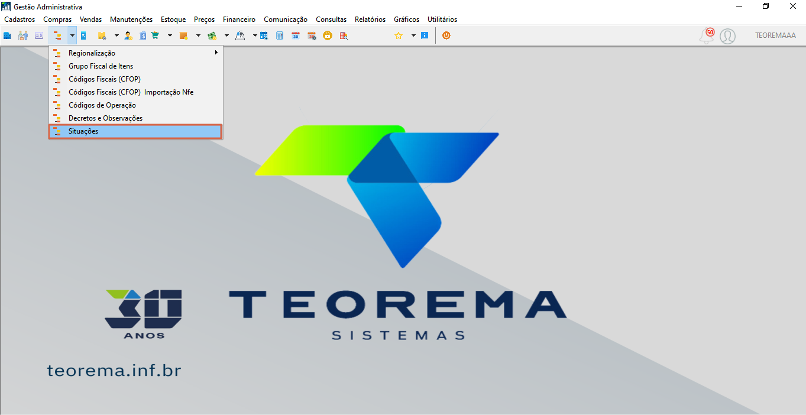The height and width of the screenshot is (415, 806).
Task: Expand the dropdown beside orange note icon
Action: 198,35
